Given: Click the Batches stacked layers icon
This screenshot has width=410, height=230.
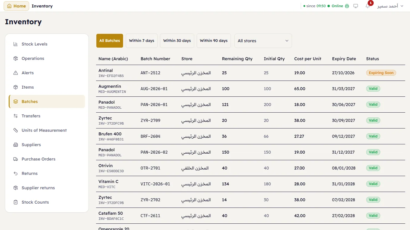Looking at the screenshot, I should 16,102.
